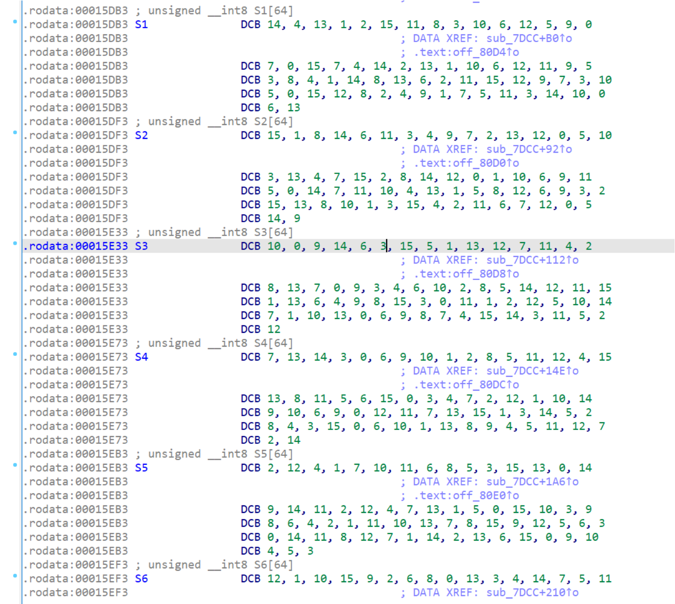
Task: Click the margin dot on the highlighted S3 line
Action: pos(15,243)
